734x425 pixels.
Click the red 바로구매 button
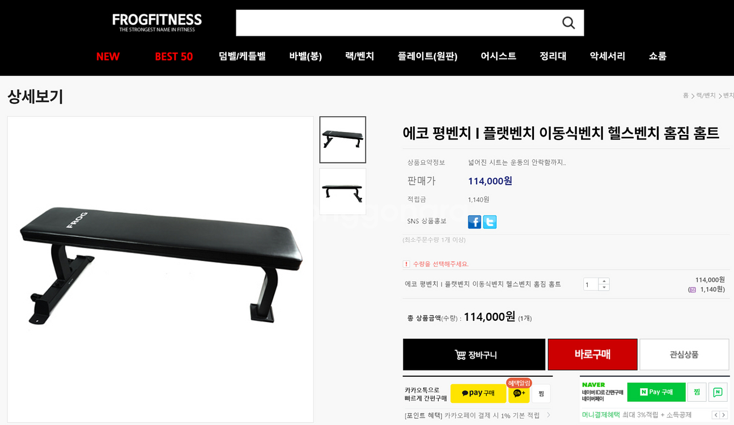point(592,355)
